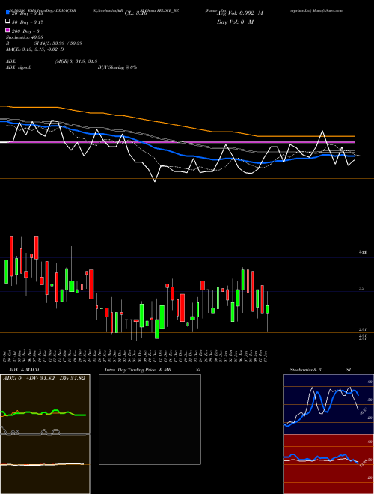Select the '200 Day = 0' legend text

[25, 31]
